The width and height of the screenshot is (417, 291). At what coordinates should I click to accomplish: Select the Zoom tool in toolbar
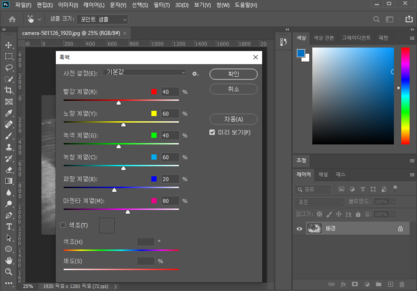pos(9,271)
